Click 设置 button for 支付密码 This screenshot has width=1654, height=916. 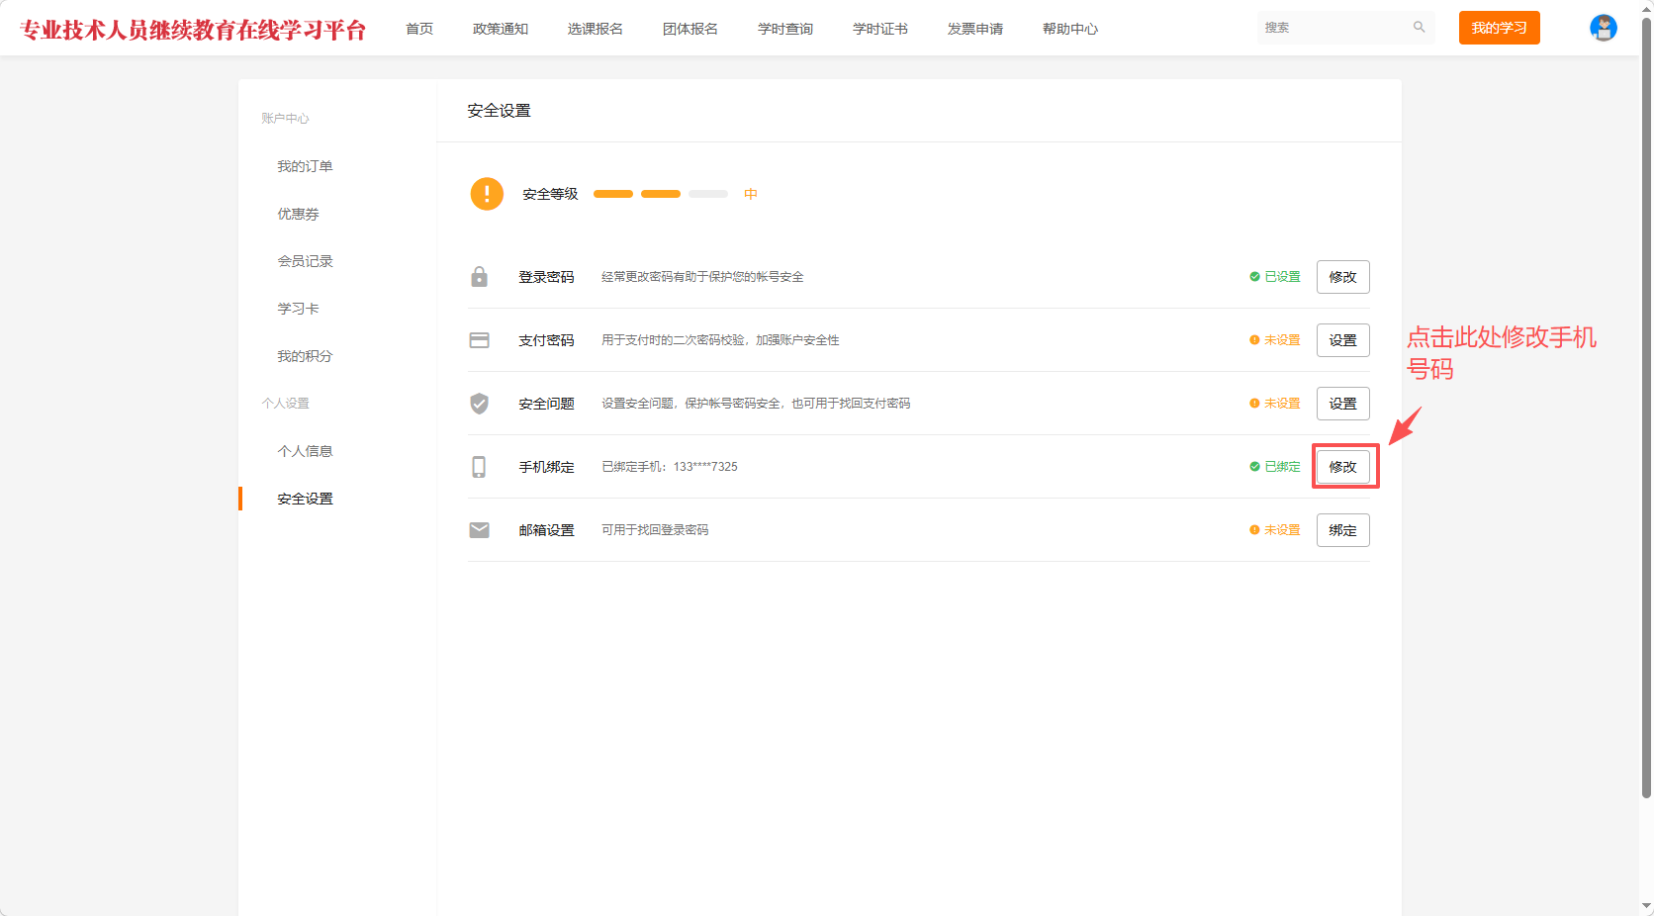click(1342, 340)
